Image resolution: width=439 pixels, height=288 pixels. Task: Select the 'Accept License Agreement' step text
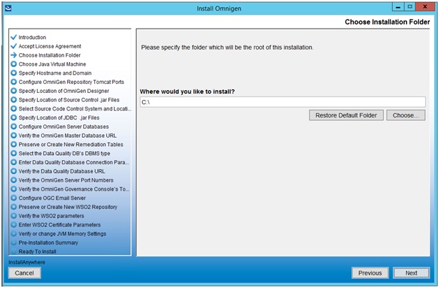point(50,46)
